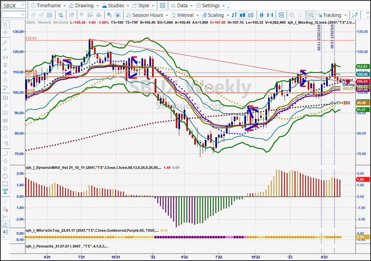Toggle the grid selection mode button
Viewport: 371px width, 261px height.
(x=311, y=15)
